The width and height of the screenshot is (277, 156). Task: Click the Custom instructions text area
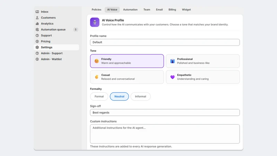pos(165,134)
